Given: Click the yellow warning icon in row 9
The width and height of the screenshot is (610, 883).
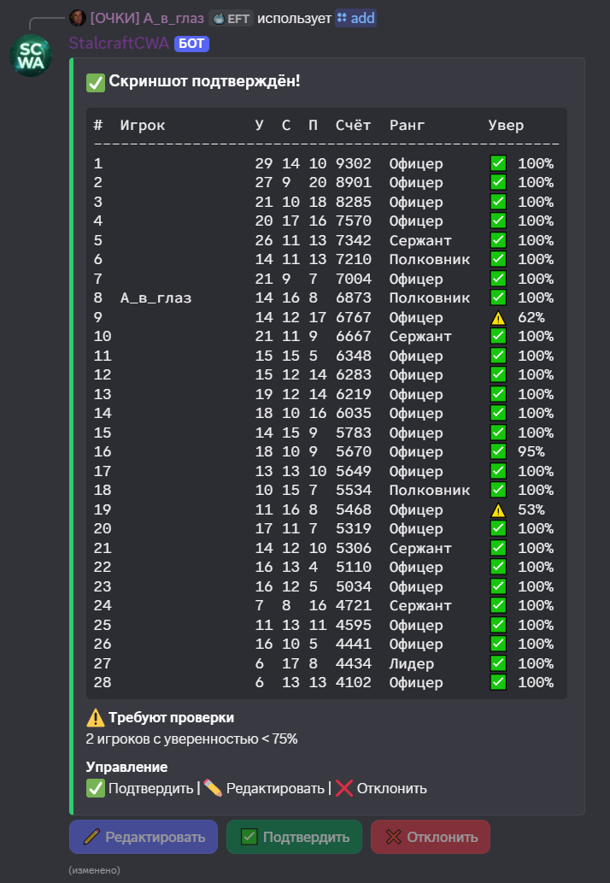Looking at the screenshot, I should [x=498, y=317].
